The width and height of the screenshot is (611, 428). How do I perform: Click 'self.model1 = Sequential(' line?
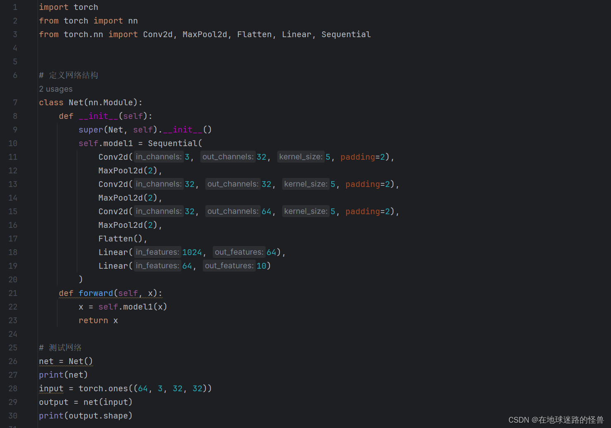(x=140, y=143)
